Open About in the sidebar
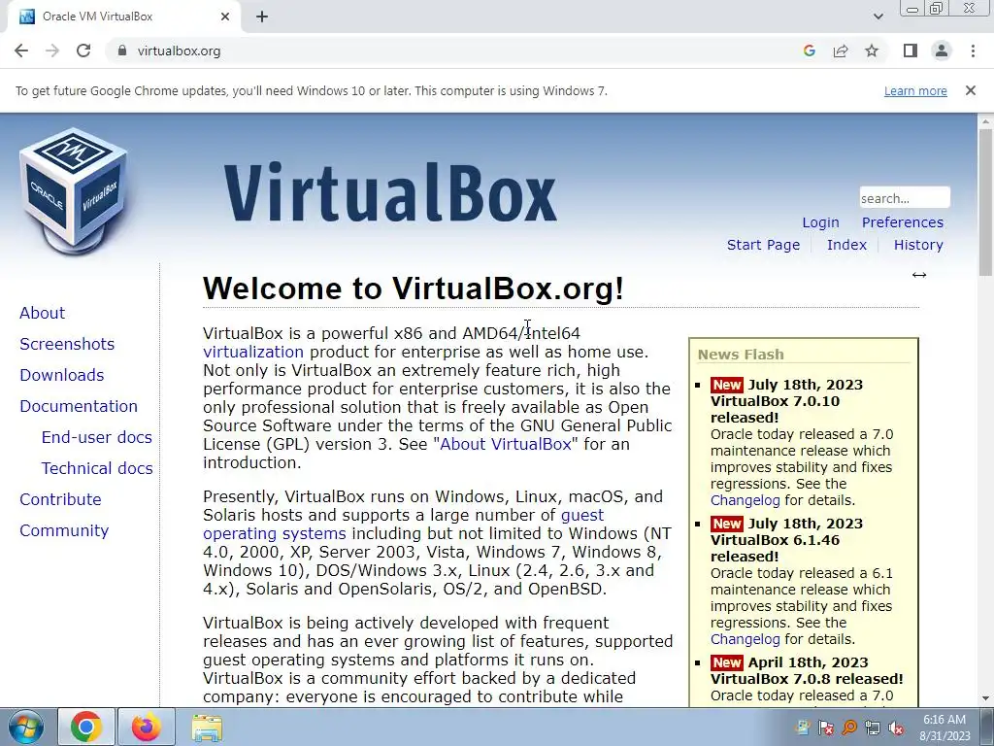The width and height of the screenshot is (994, 746). tap(42, 313)
